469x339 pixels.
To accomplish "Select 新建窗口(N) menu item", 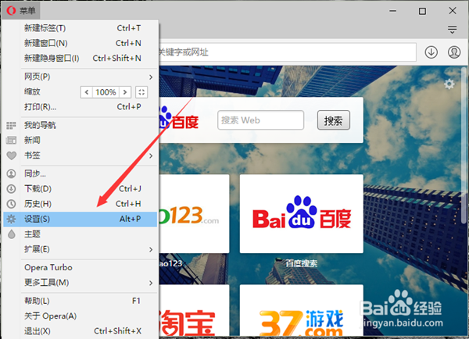I will [x=81, y=43].
